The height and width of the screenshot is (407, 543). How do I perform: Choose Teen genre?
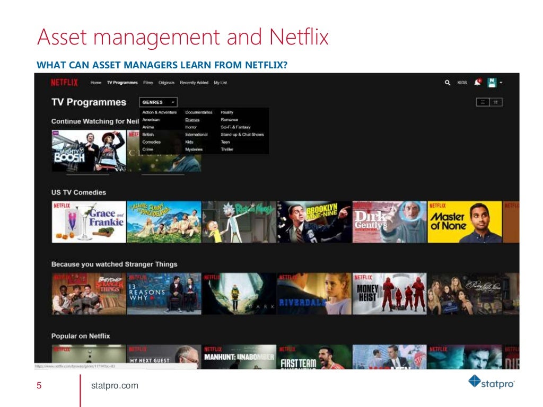pyautogui.click(x=225, y=142)
